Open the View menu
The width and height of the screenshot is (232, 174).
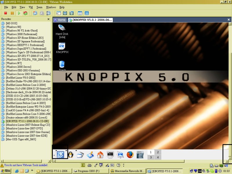(x=22, y=7)
